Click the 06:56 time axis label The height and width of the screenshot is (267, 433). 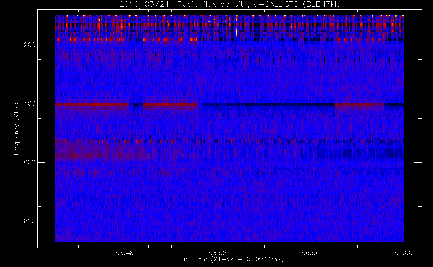click(311, 253)
